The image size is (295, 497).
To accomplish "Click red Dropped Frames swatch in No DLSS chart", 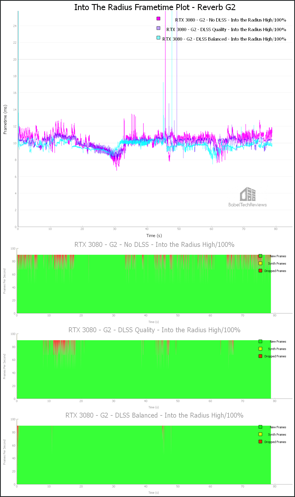I will pos(260,271).
